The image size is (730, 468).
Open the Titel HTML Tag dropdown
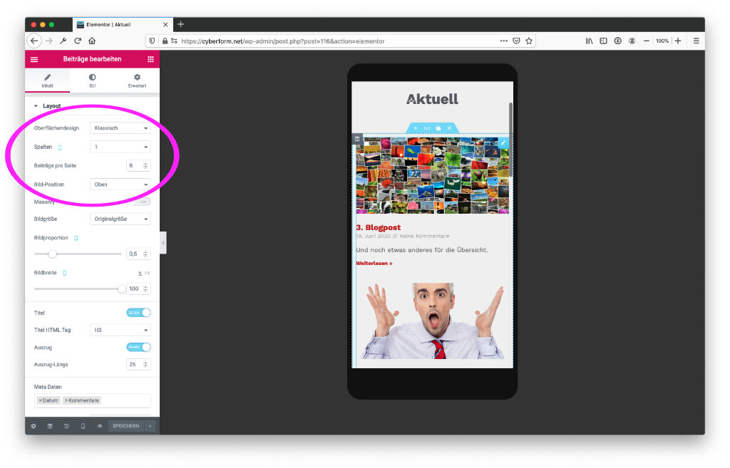tap(120, 330)
